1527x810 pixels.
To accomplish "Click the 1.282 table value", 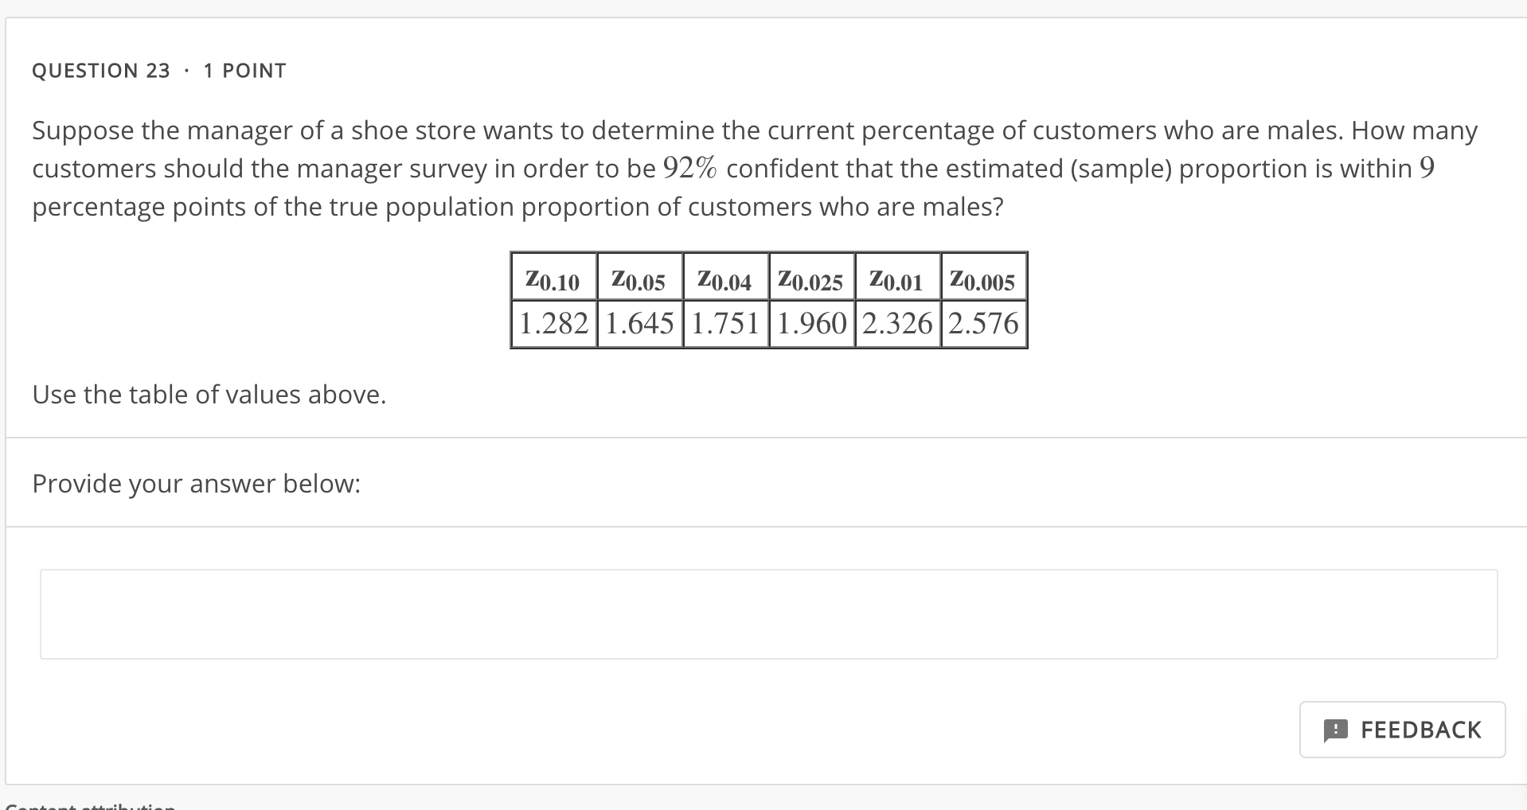I will [x=553, y=323].
